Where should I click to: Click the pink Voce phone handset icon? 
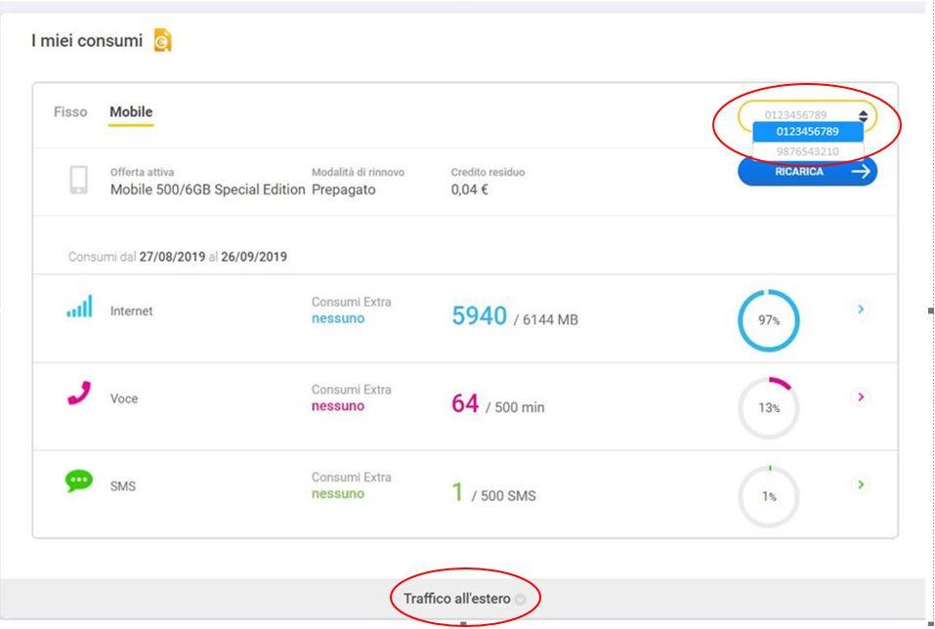pos(79,393)
